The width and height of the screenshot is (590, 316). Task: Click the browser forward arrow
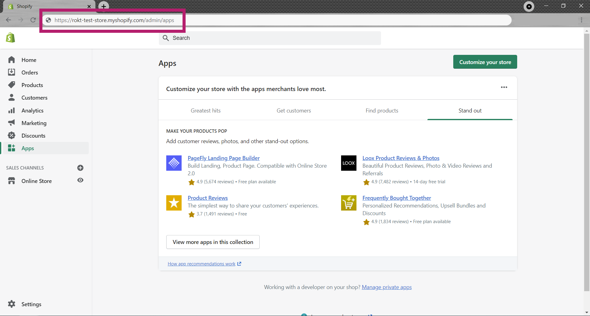(x=21, y=20)
